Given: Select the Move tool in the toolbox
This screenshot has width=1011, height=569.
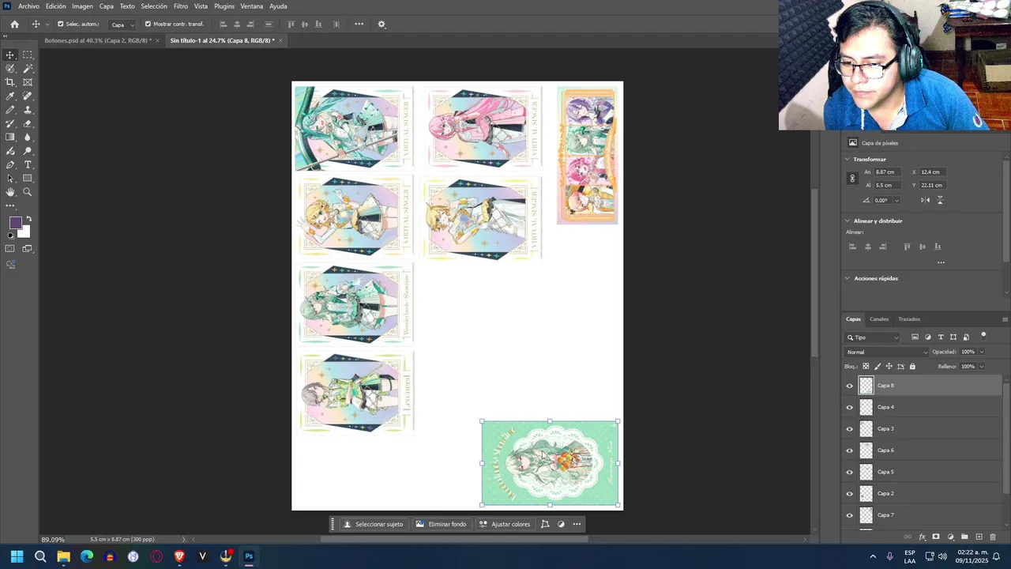Looking at the screenshot, I should click(10, 55).
